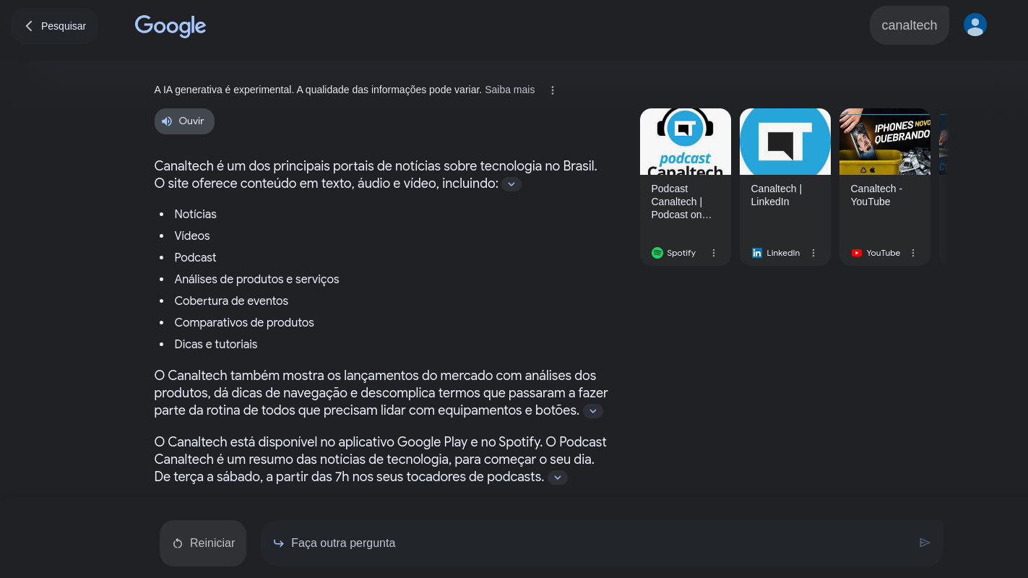Viewport: 1028px width, 578px height.
Task: Click the follow-up arrow icon in question box
Action: click(x=278, y=543)
